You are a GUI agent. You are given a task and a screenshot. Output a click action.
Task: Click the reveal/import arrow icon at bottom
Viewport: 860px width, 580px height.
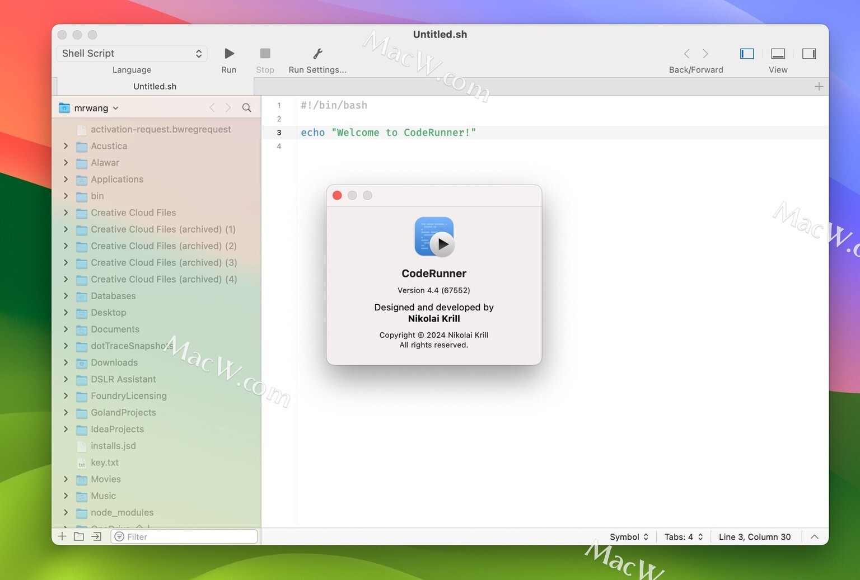[x=96, y=536]
